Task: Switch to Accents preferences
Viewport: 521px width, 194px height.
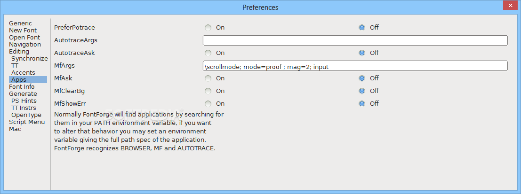Action: [23, 73]
